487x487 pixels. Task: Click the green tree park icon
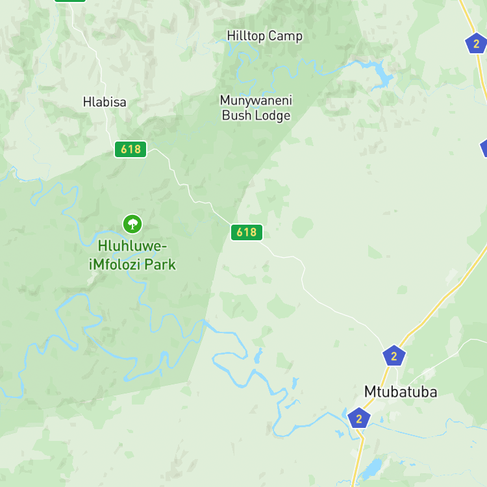[x=132, y=224]
